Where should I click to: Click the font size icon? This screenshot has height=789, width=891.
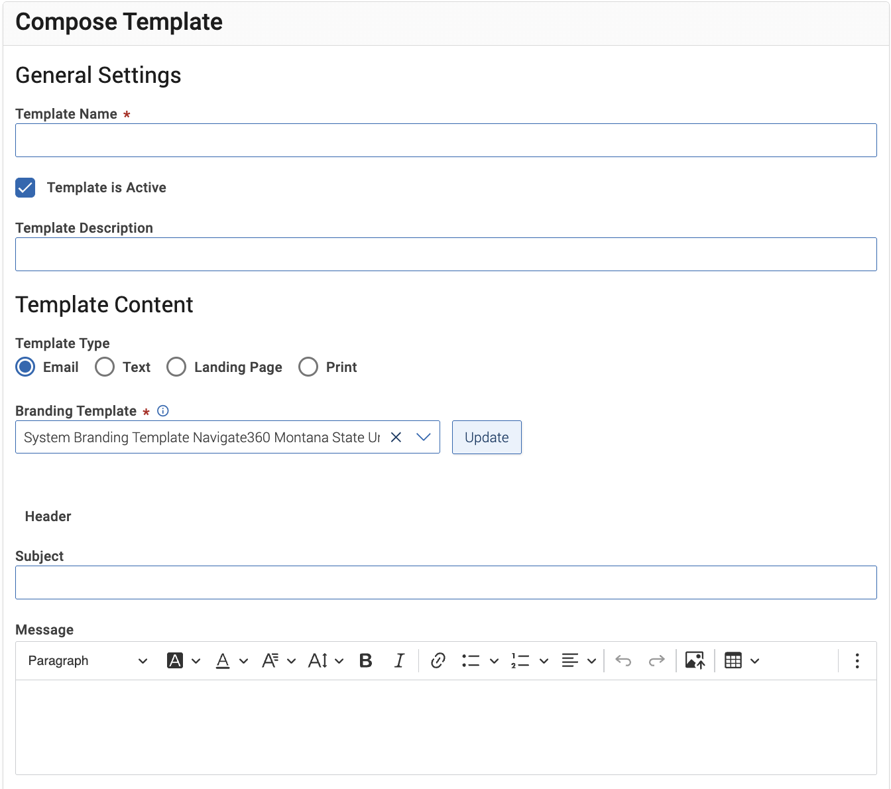coord(318,660)
